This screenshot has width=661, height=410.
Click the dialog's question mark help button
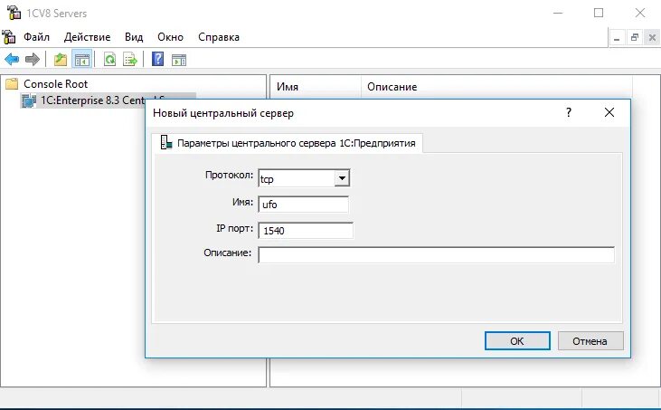569,112
